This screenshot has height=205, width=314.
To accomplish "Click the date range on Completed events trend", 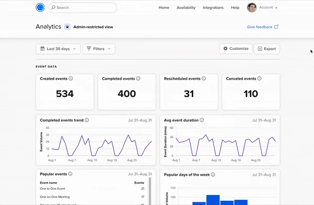I will pos(140,120).
